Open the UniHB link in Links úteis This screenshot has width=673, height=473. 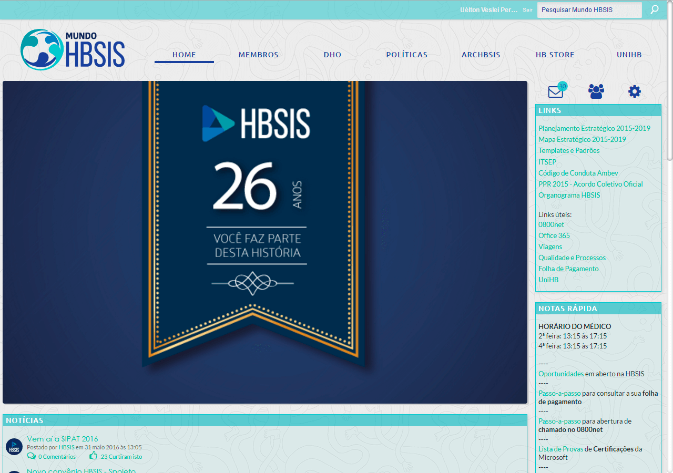(x=548, y=280)
